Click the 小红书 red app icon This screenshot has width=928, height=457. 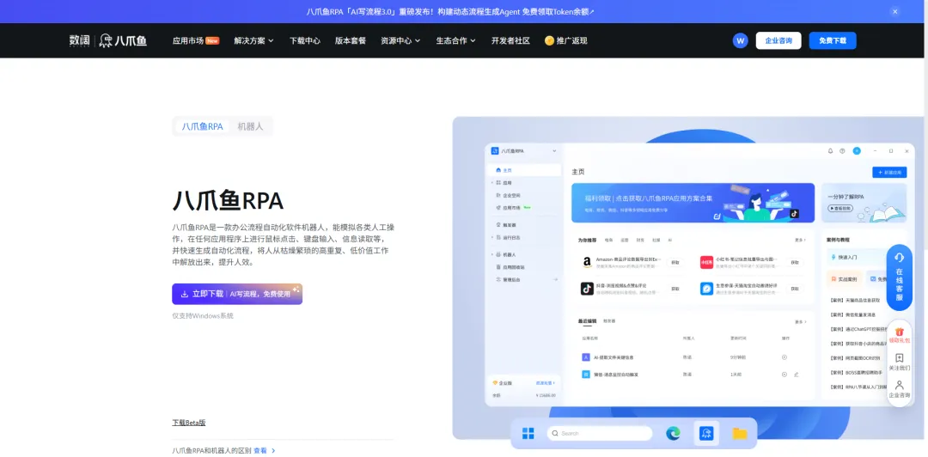tap(706, 262)
